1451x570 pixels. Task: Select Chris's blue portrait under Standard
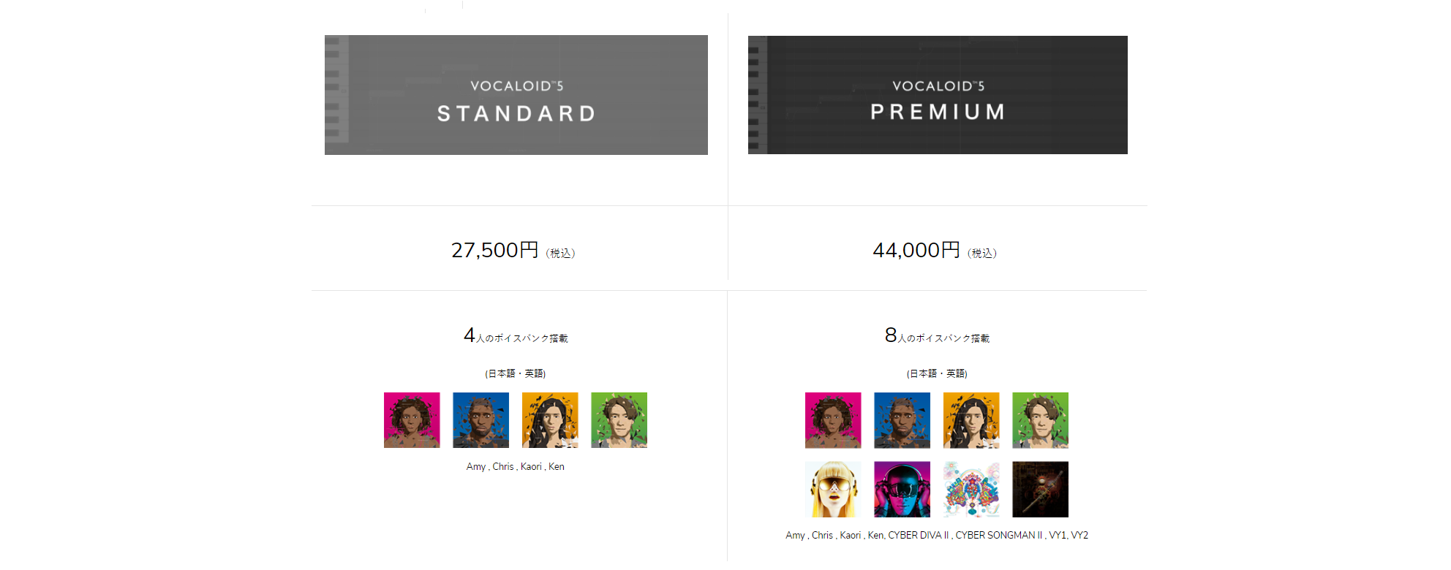coord(480,420)
